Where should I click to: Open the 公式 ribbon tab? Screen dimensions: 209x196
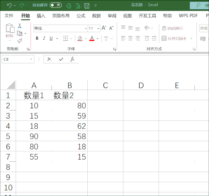[81, 16]
